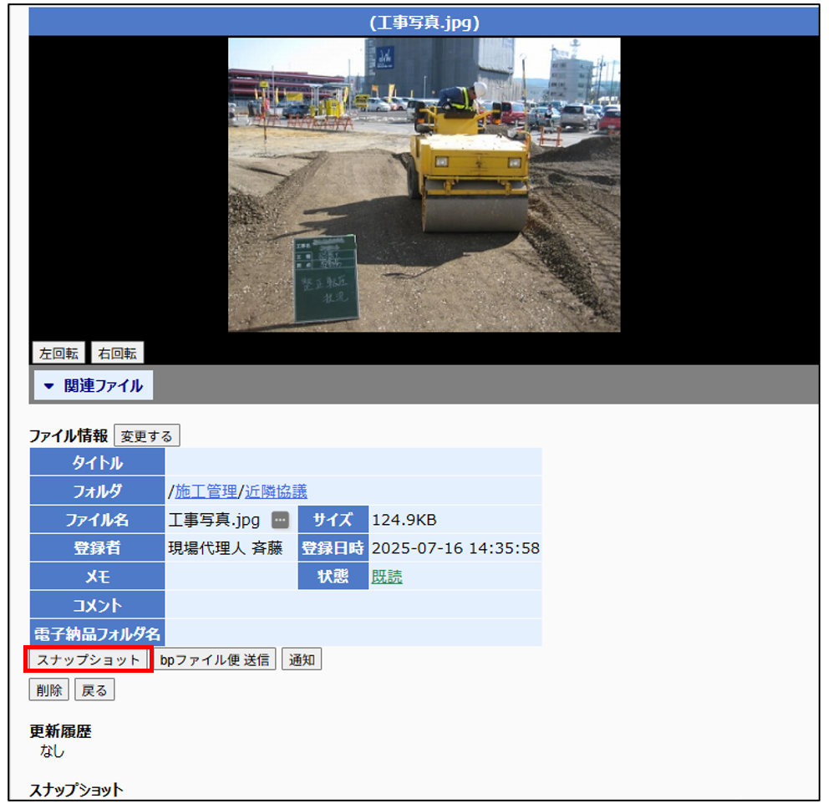Send via the bpファイル便 送信 button
Image resolution: width=833 pixels, height=809 pixels.
[x=215, y=660]
